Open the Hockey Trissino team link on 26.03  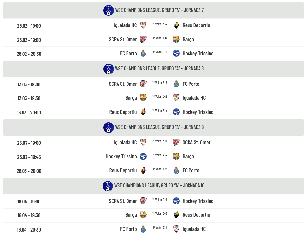121,156
